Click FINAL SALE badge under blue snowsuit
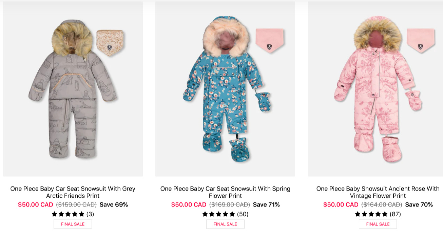 [x=225, y=224]
